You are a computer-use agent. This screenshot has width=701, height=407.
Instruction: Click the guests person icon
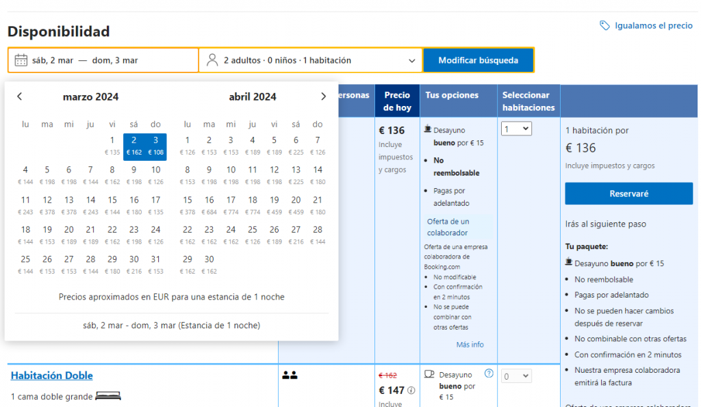tap(212, 60)
